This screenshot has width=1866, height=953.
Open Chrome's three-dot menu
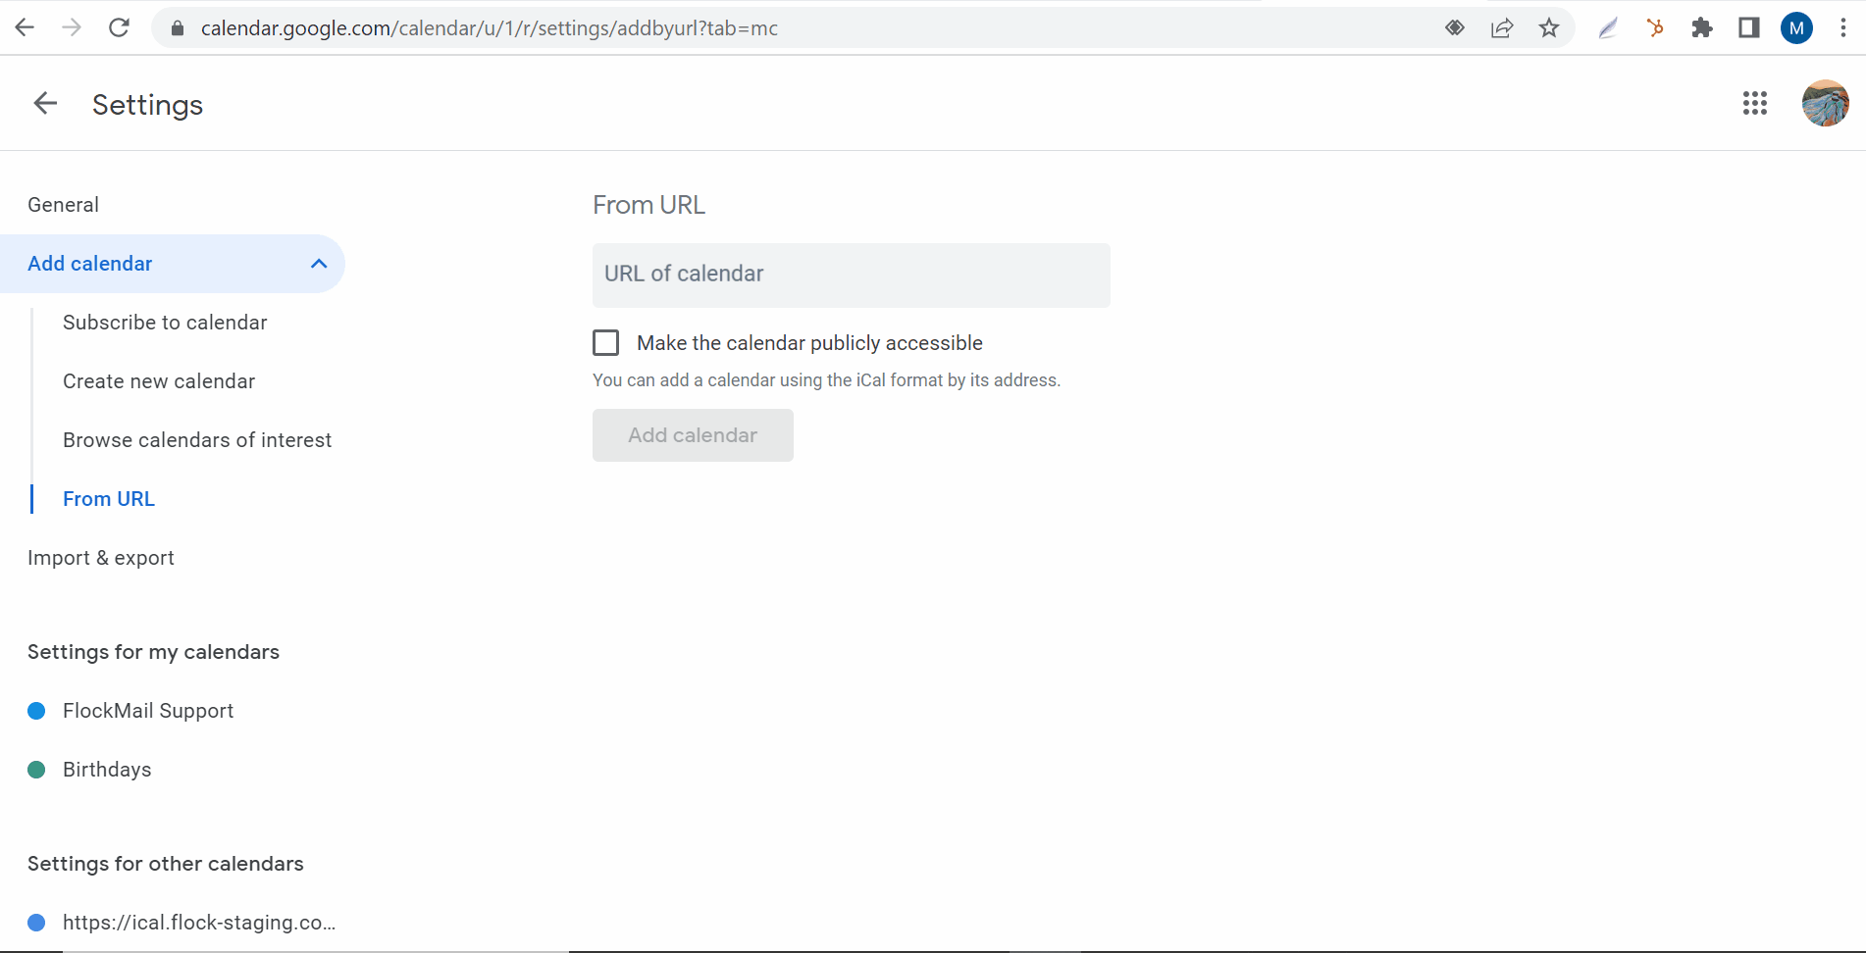[1844, 27]
